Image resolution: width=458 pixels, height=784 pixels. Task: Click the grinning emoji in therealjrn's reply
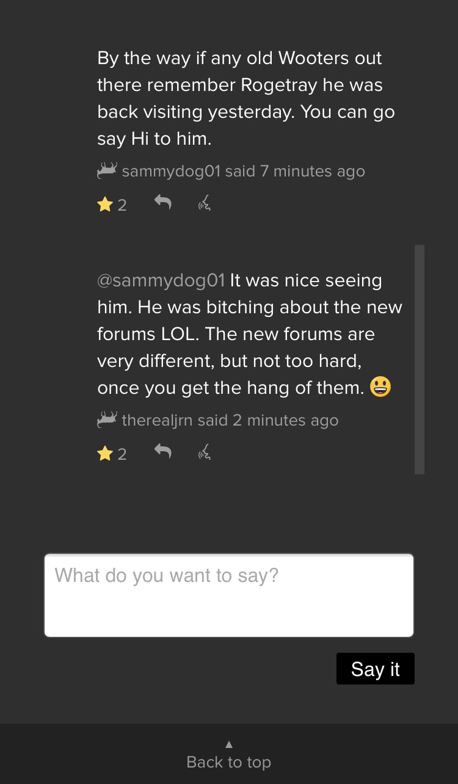[380, 387]
